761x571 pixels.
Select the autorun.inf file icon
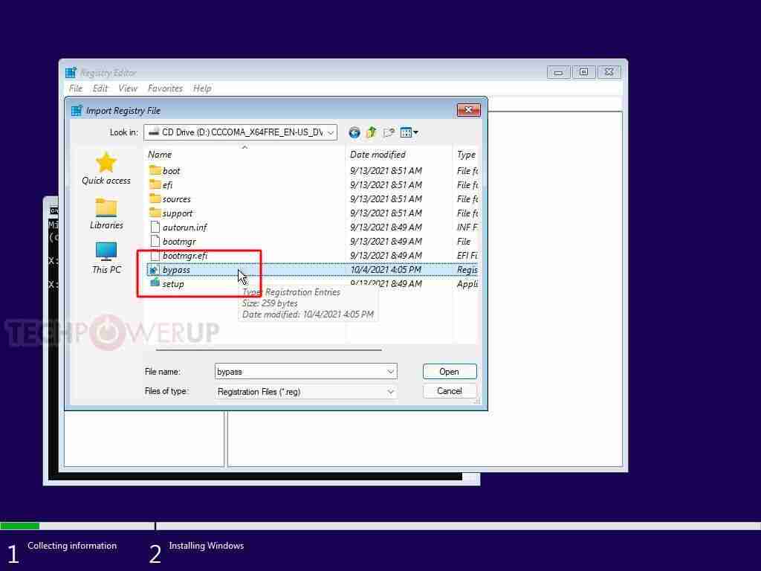click(x=154, y=227)
